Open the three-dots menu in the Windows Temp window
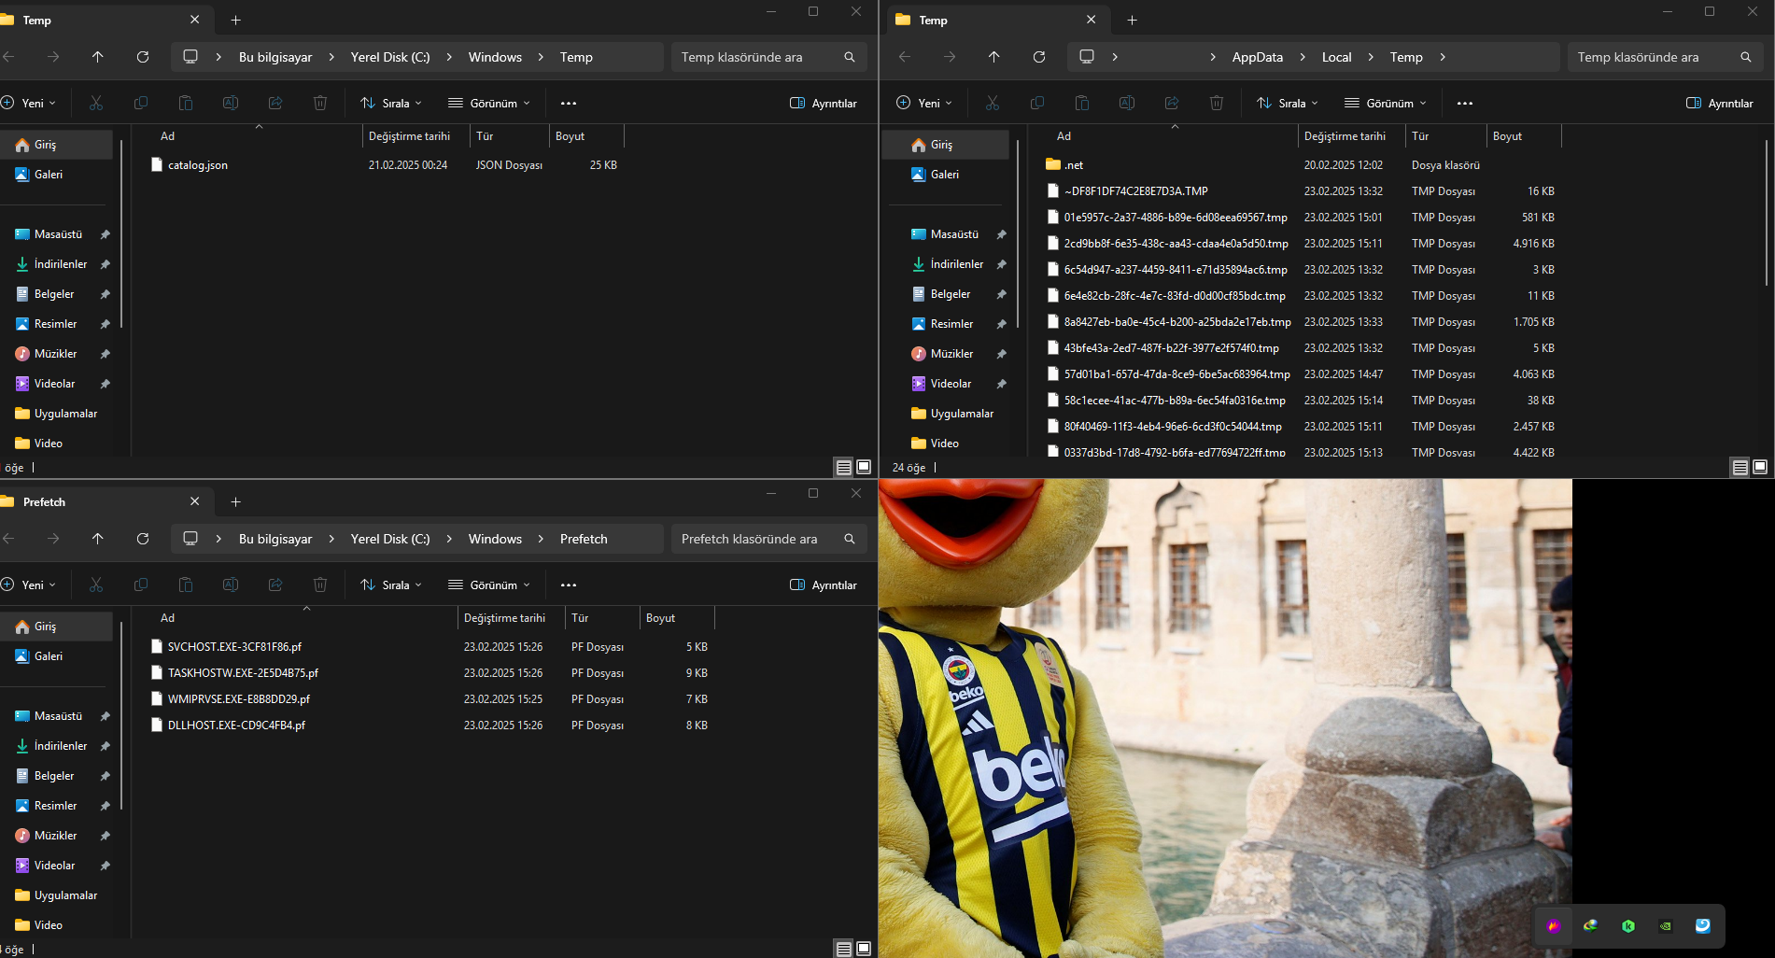The height and width of the screenshot is (958, 1775). click(x=569, y=103)
